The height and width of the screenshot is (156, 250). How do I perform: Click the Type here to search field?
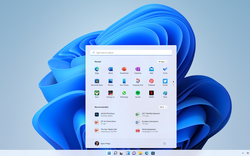[x=131, y=53]
